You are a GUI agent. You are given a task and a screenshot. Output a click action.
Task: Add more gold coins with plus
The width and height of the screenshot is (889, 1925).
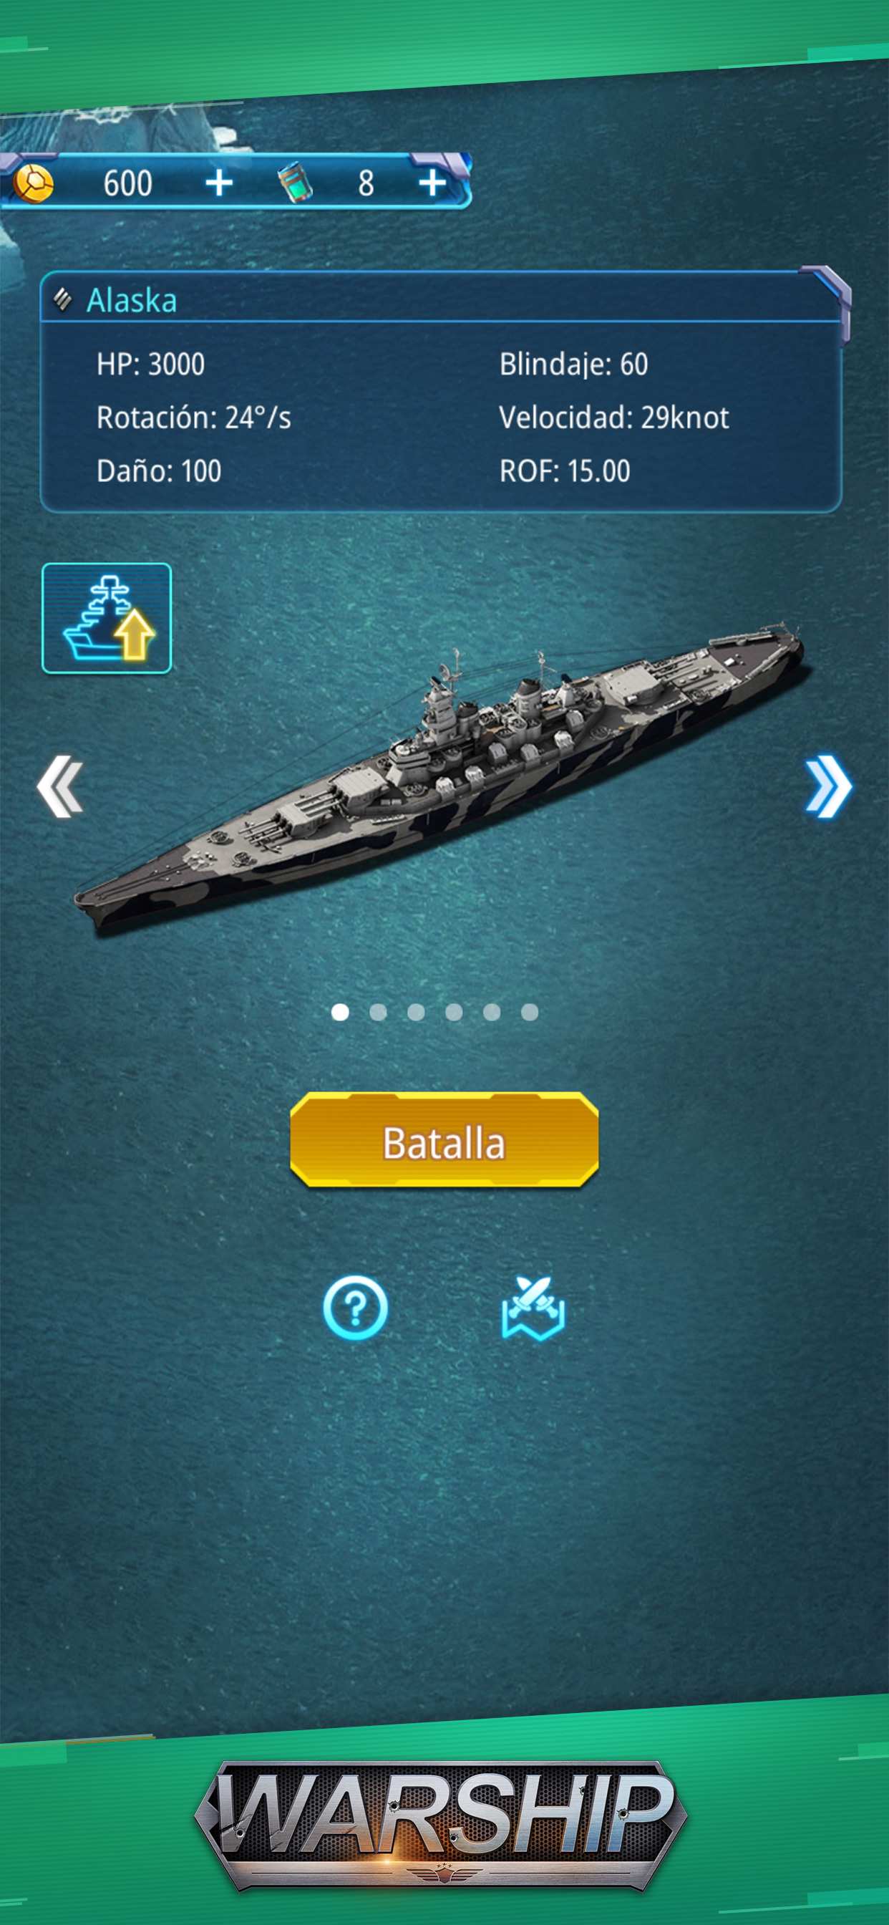click(219, 183)
